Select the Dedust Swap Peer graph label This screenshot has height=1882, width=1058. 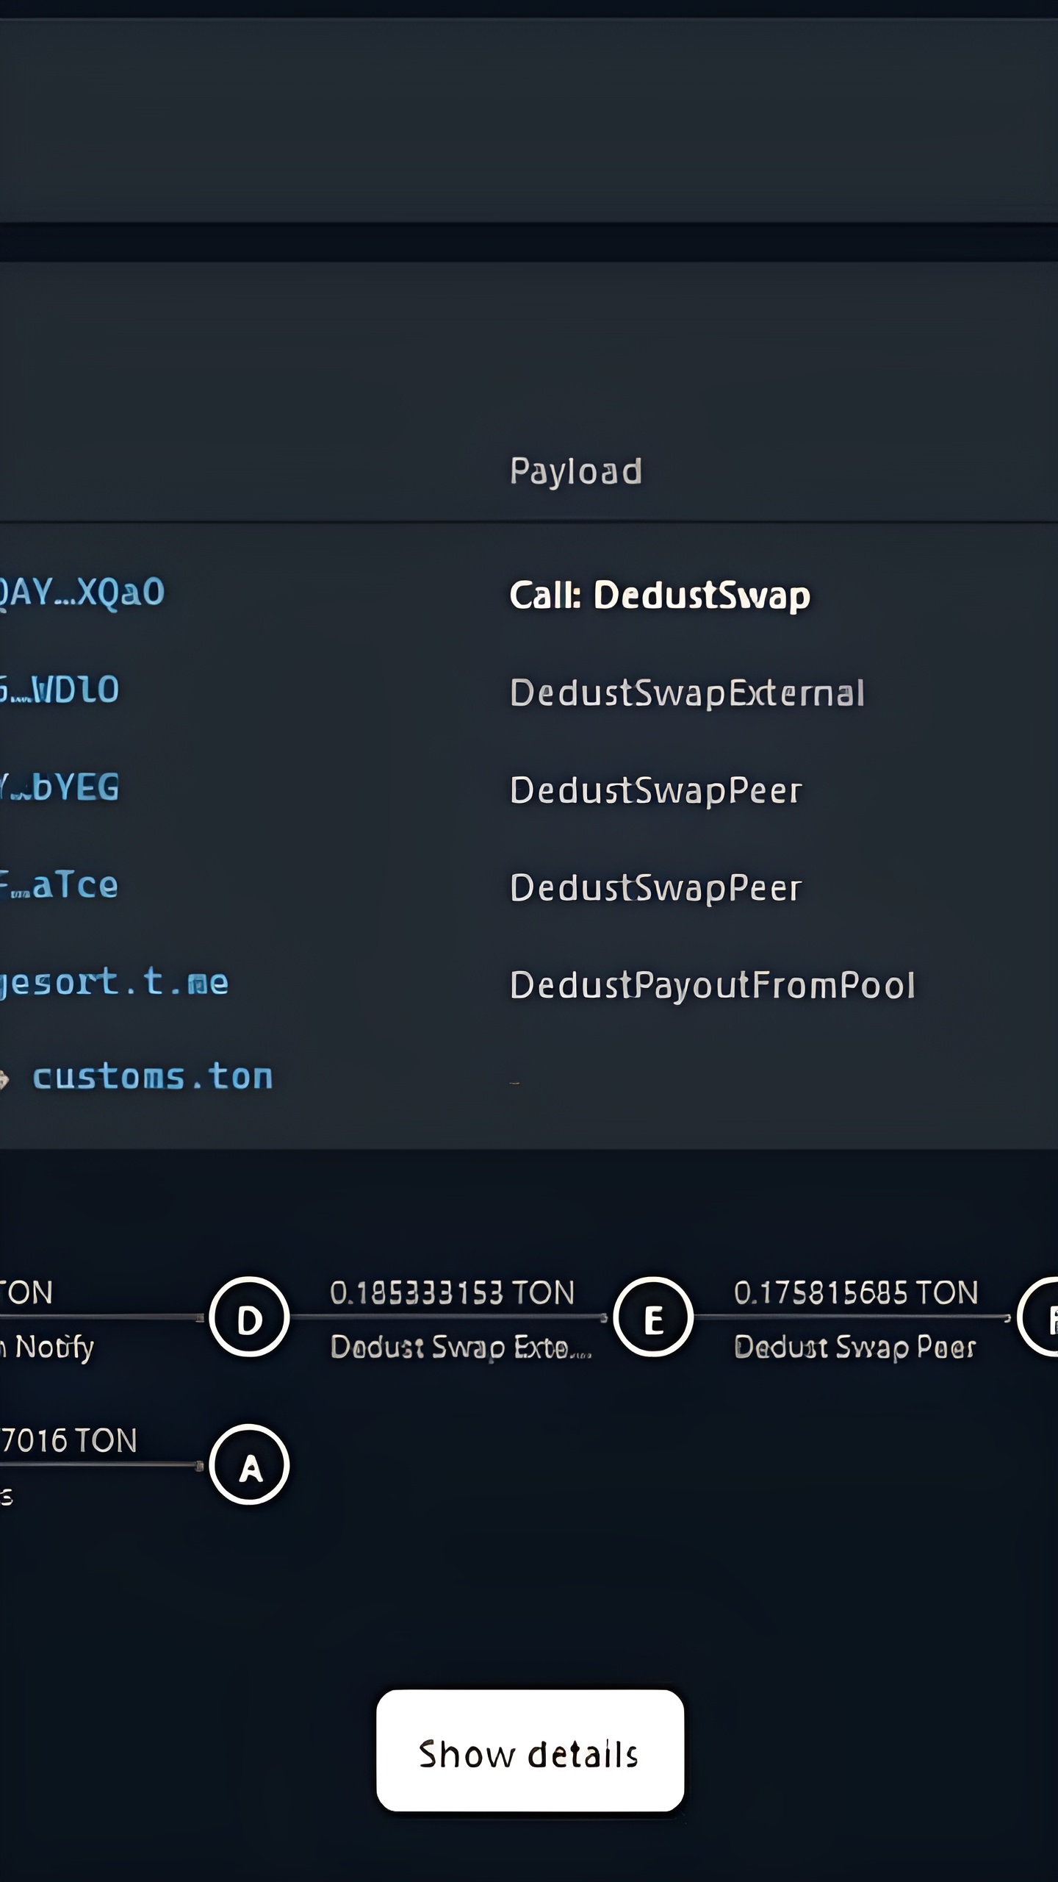point(854,1347)
